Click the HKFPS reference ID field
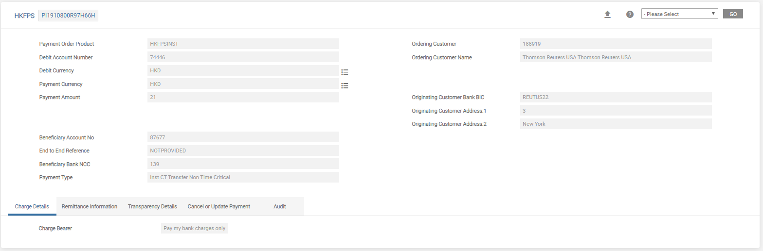 pos(69,16)
